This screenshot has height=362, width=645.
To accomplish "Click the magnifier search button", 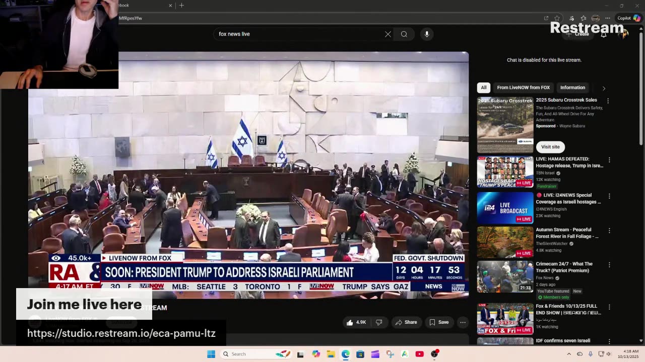I will pyautogui.click(x=404, y=34).
